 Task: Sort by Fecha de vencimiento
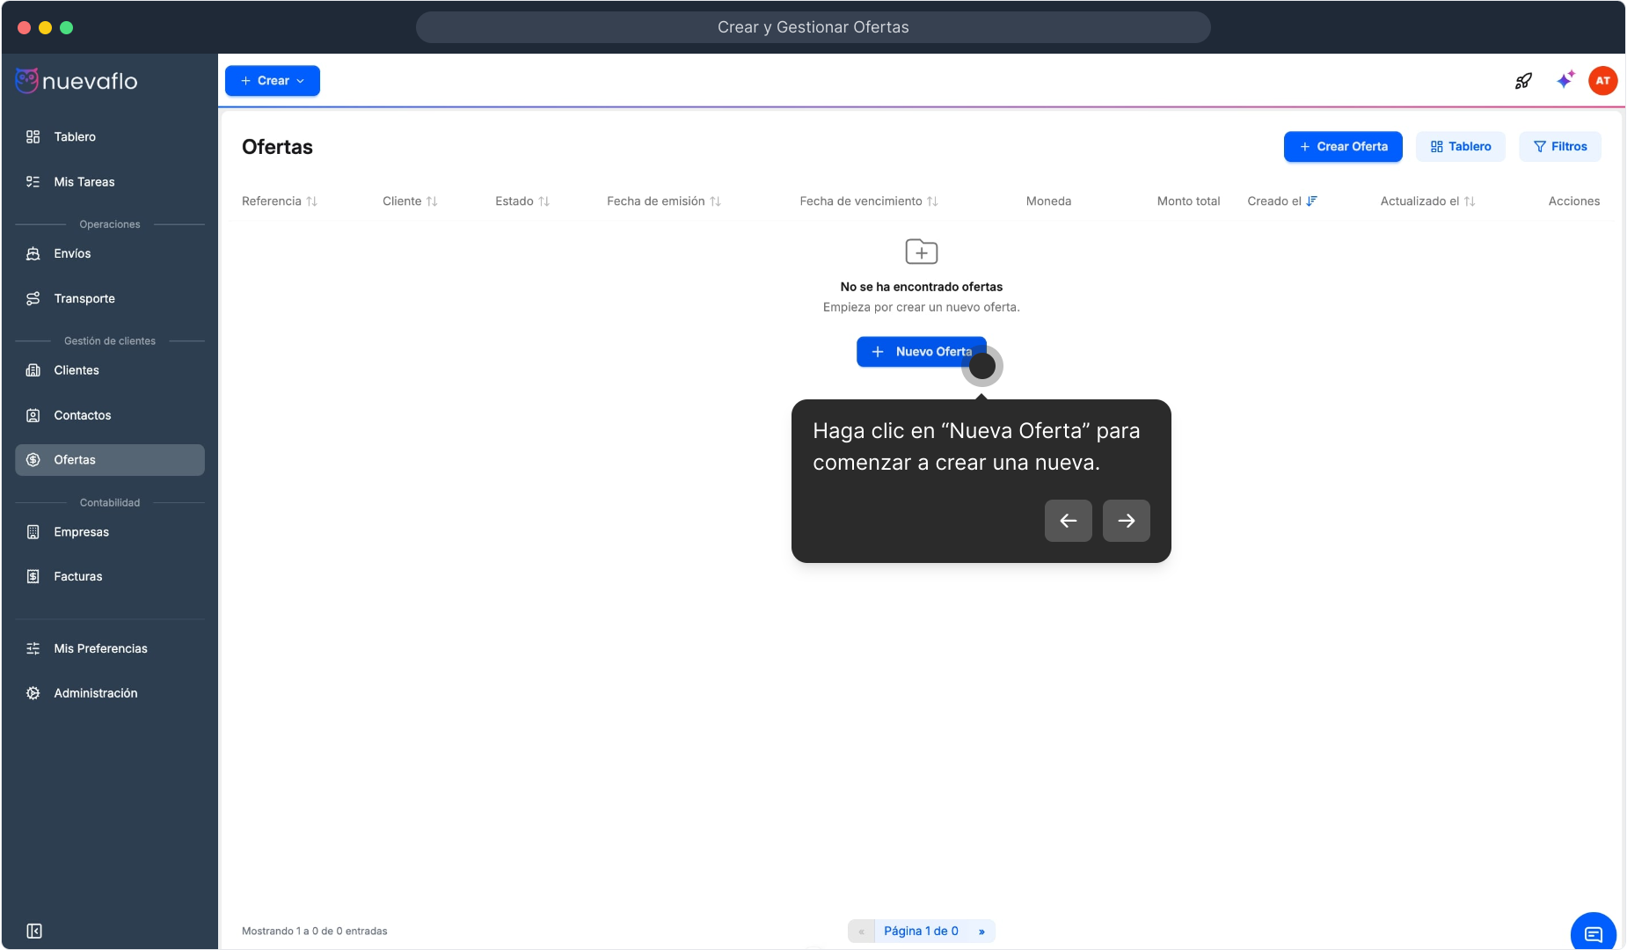(x=868, y=201)
